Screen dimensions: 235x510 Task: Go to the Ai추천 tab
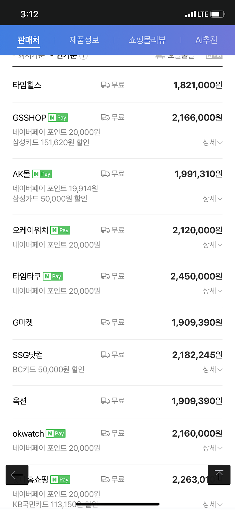point(206,40)
